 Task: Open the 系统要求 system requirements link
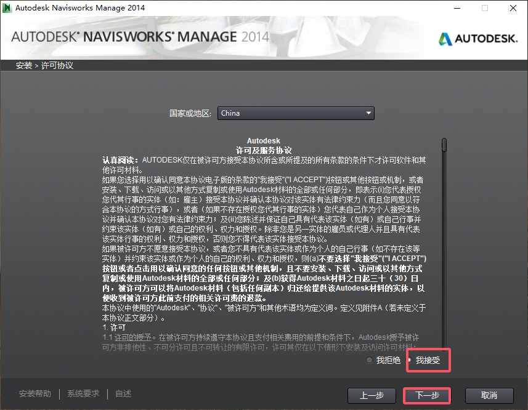[83, 393]
